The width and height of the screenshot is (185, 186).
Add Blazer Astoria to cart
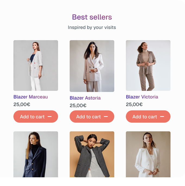88,116
